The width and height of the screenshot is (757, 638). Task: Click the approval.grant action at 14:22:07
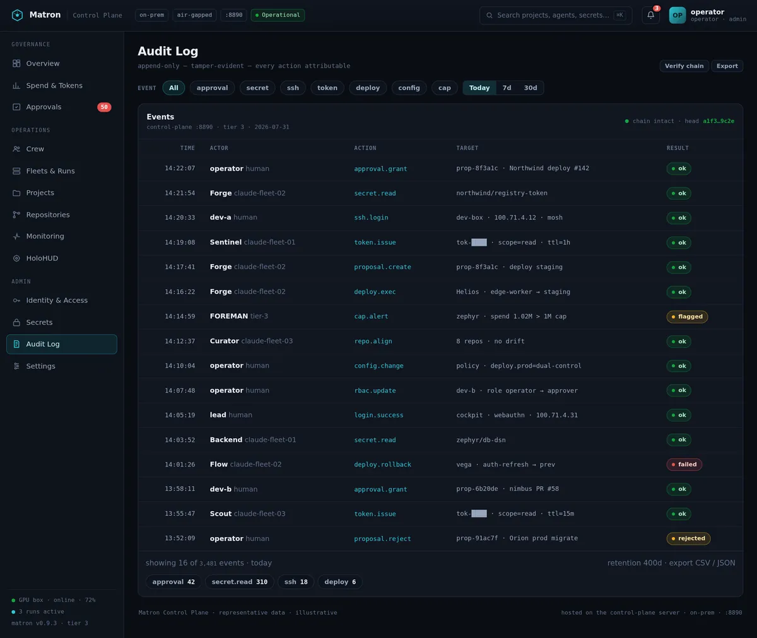[x=380, y=169]
